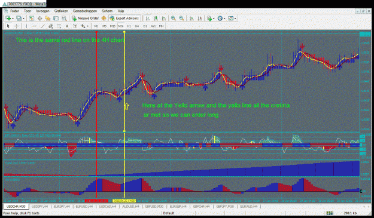Add an indicator via the green plus icon
Viewport: 374px width, 218px height.
(209, 19)
